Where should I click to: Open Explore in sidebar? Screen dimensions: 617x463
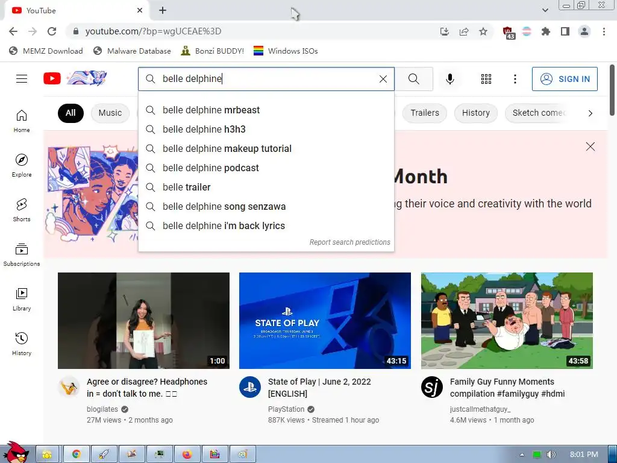22,166
